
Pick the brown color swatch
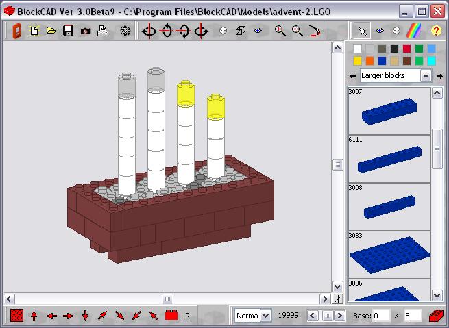(x=406, y=61)
